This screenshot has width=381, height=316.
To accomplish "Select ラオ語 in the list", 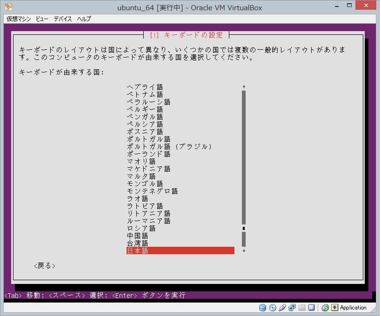I will click(138, 198).
